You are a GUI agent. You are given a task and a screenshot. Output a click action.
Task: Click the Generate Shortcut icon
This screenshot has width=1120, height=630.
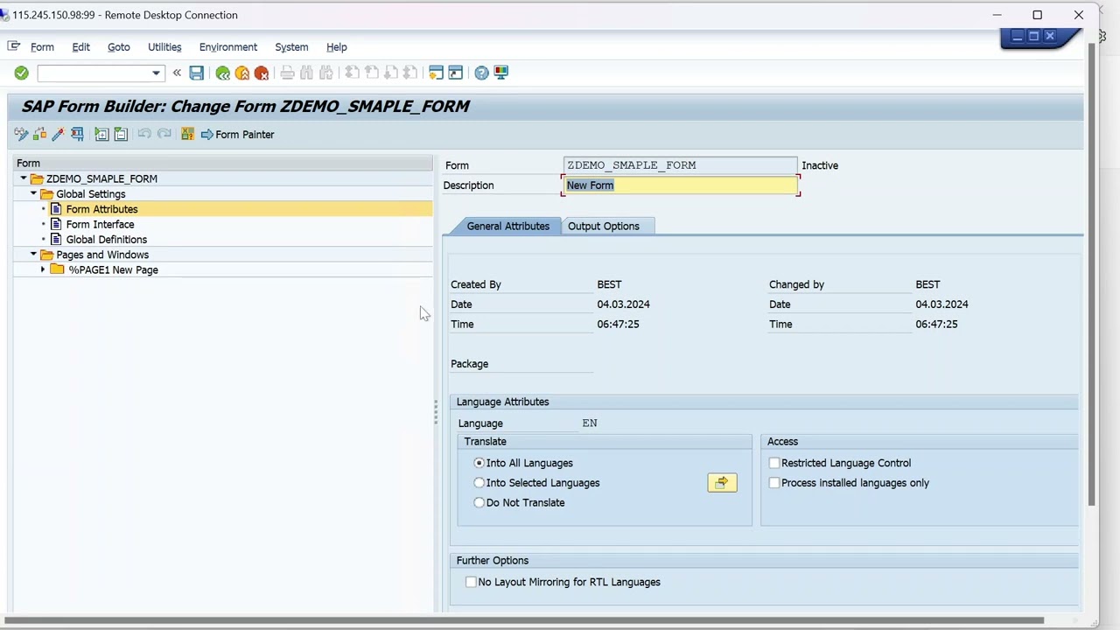[456, 73]
